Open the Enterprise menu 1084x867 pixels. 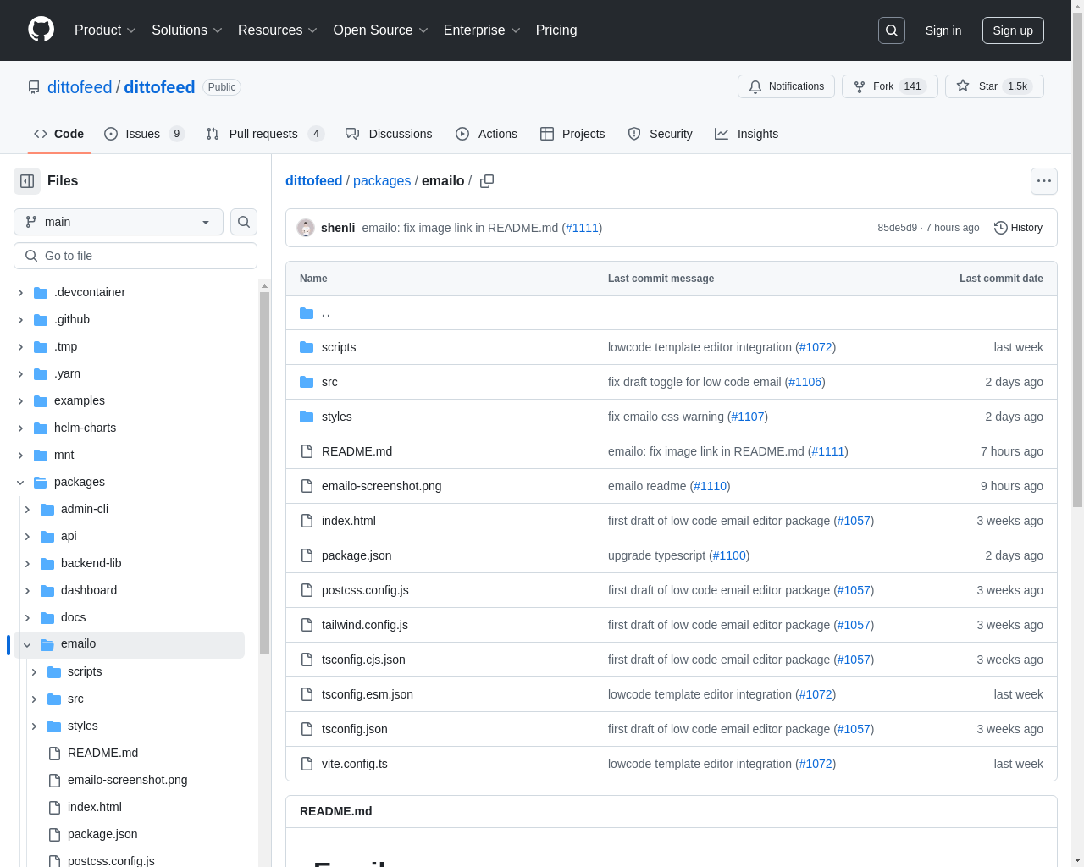coord(482,30)
